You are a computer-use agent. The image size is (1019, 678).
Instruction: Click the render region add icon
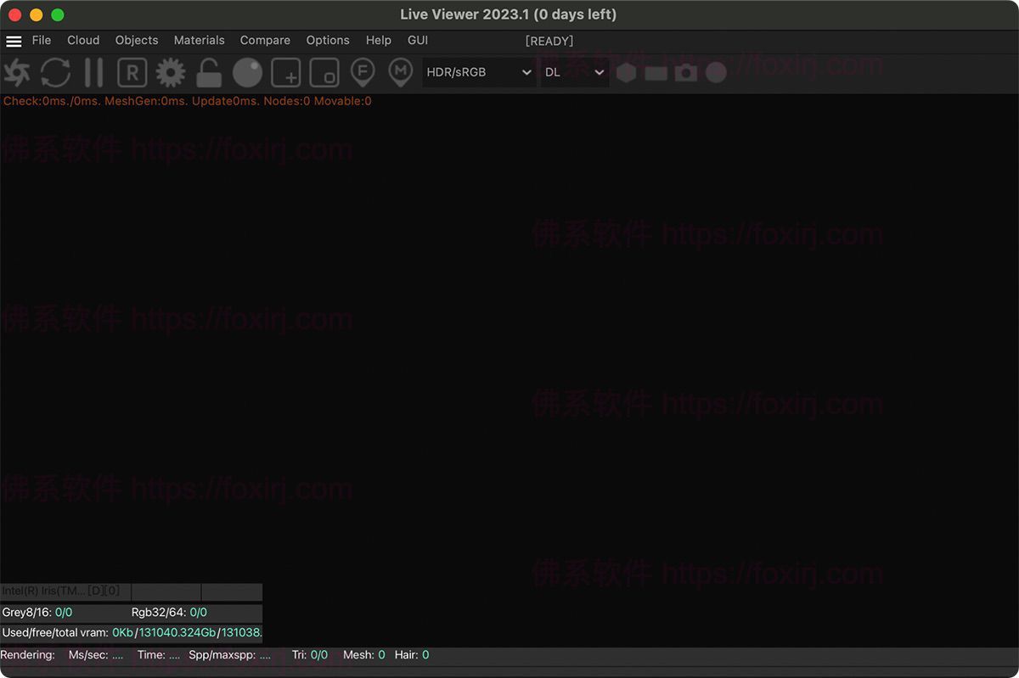[x=285, y=72]
